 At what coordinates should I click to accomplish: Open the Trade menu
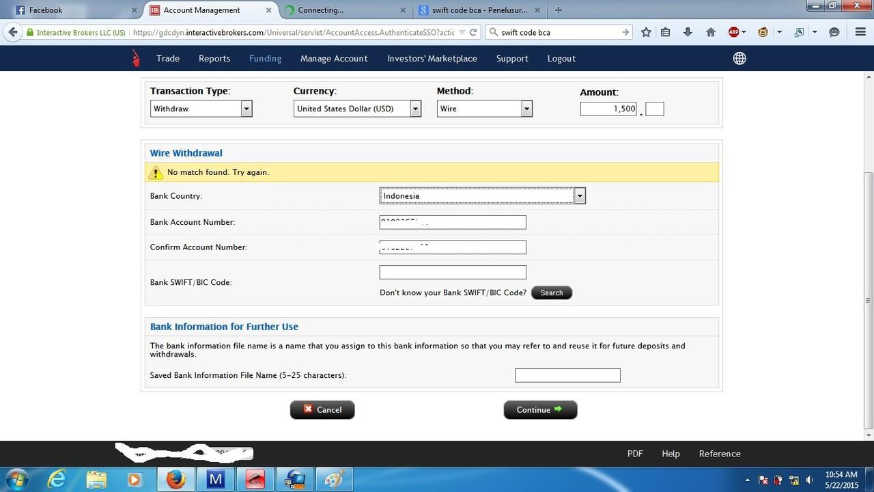tap(168, 59)
